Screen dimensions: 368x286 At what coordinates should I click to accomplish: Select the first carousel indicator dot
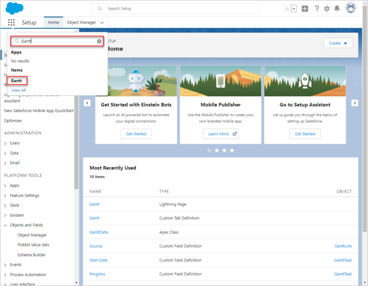point(209,150)
